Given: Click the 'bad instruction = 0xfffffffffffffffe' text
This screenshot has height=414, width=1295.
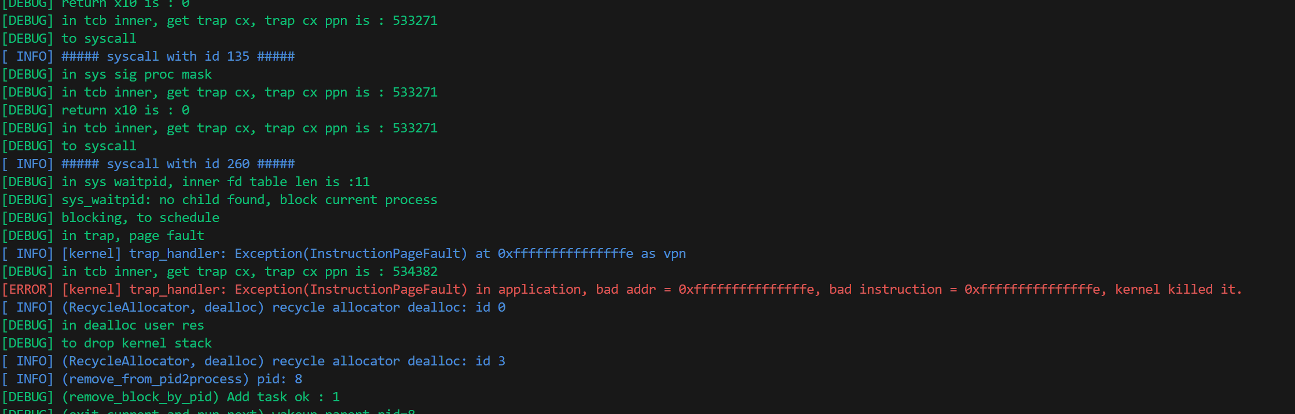Looking at the screenshot, I should [x=964, y=290].
